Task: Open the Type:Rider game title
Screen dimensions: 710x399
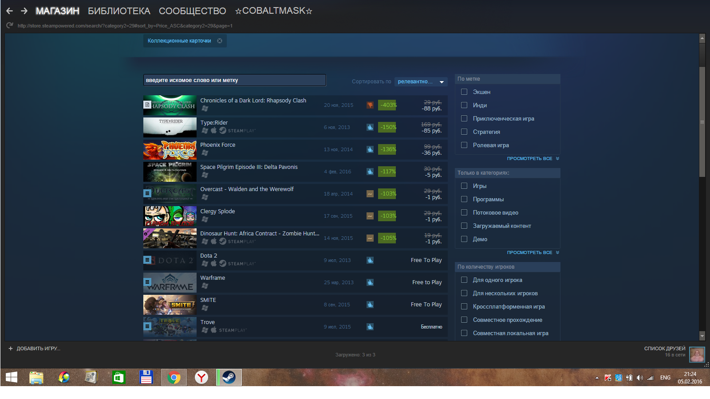Action: 214,123
